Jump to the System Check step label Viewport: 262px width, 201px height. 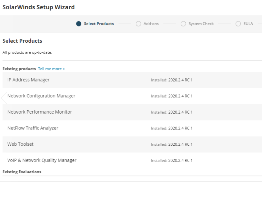(x=201, y=24)
